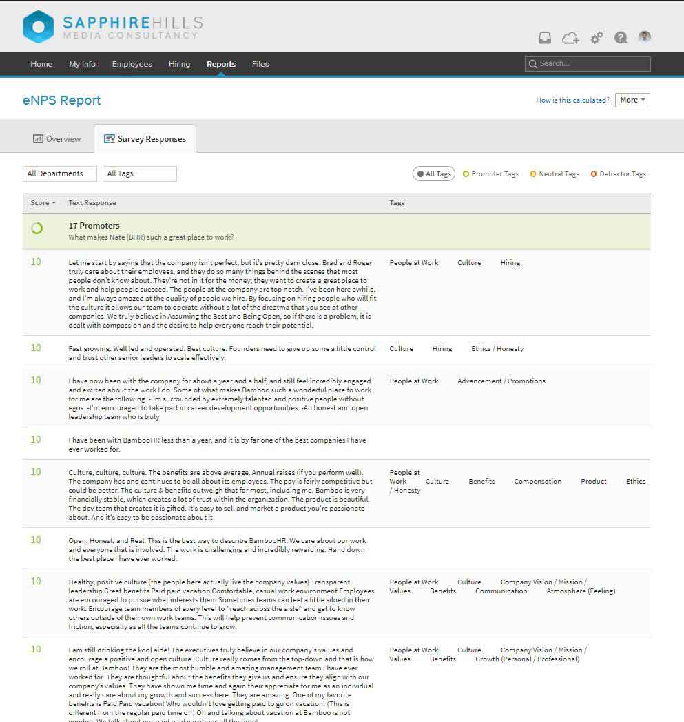Select the Promoter Tags filter

490,173
